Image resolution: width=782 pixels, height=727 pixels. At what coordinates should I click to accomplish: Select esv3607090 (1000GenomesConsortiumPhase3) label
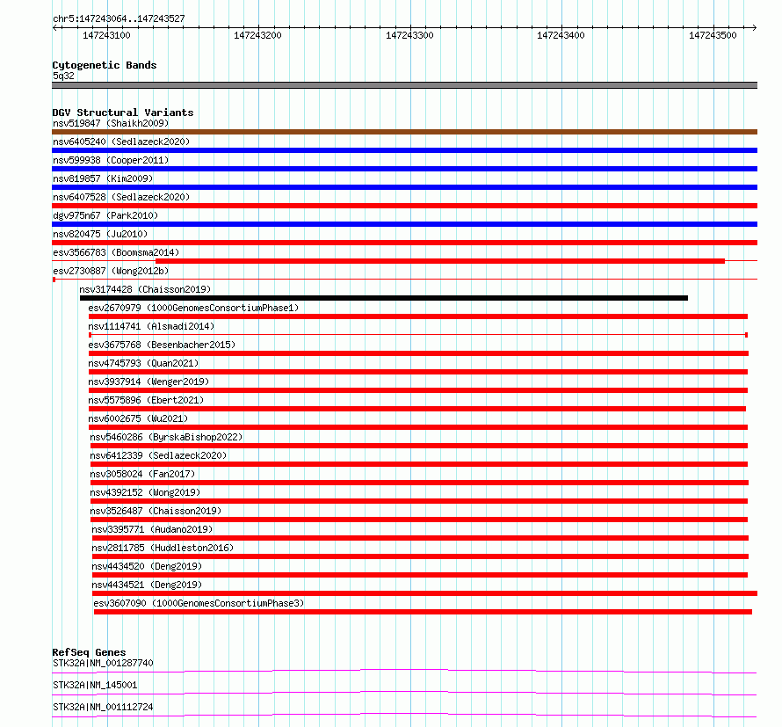(x=199, y=603)
